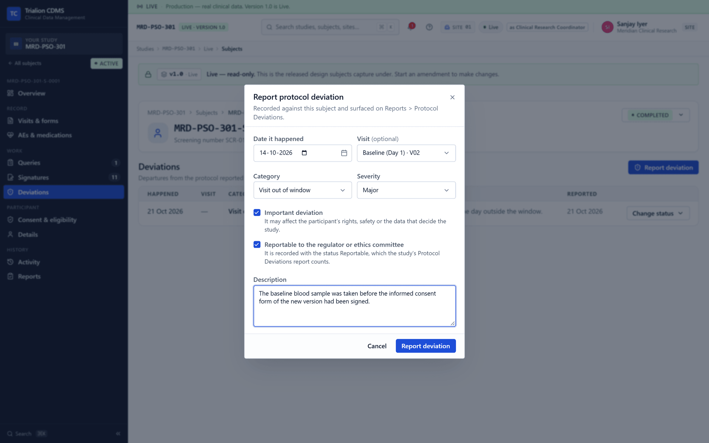
Task: Open the Activity history
Action: (64, 262)
